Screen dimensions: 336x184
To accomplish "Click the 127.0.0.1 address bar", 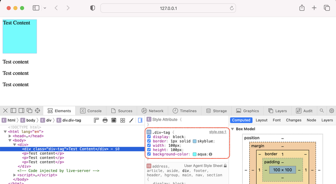I will click(168, 9).
